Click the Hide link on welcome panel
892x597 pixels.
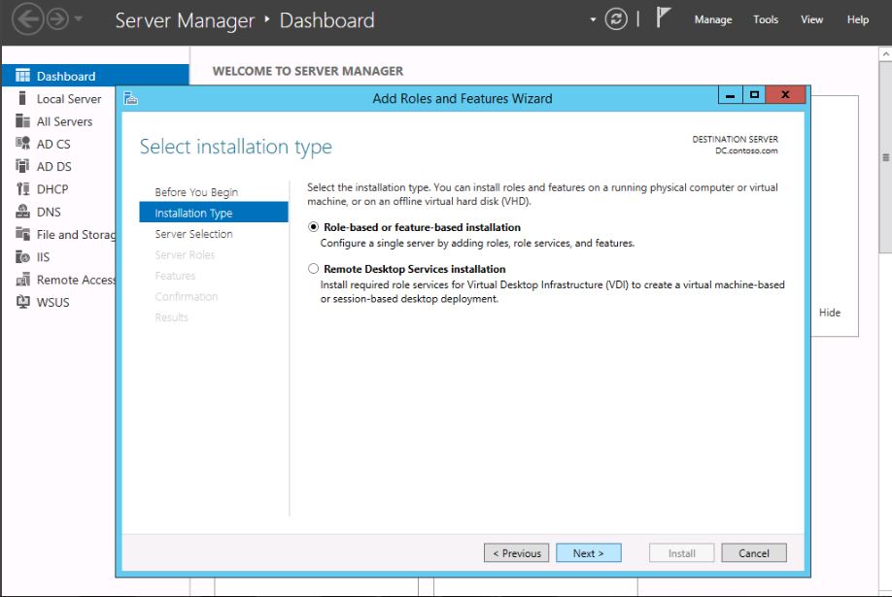829,313
